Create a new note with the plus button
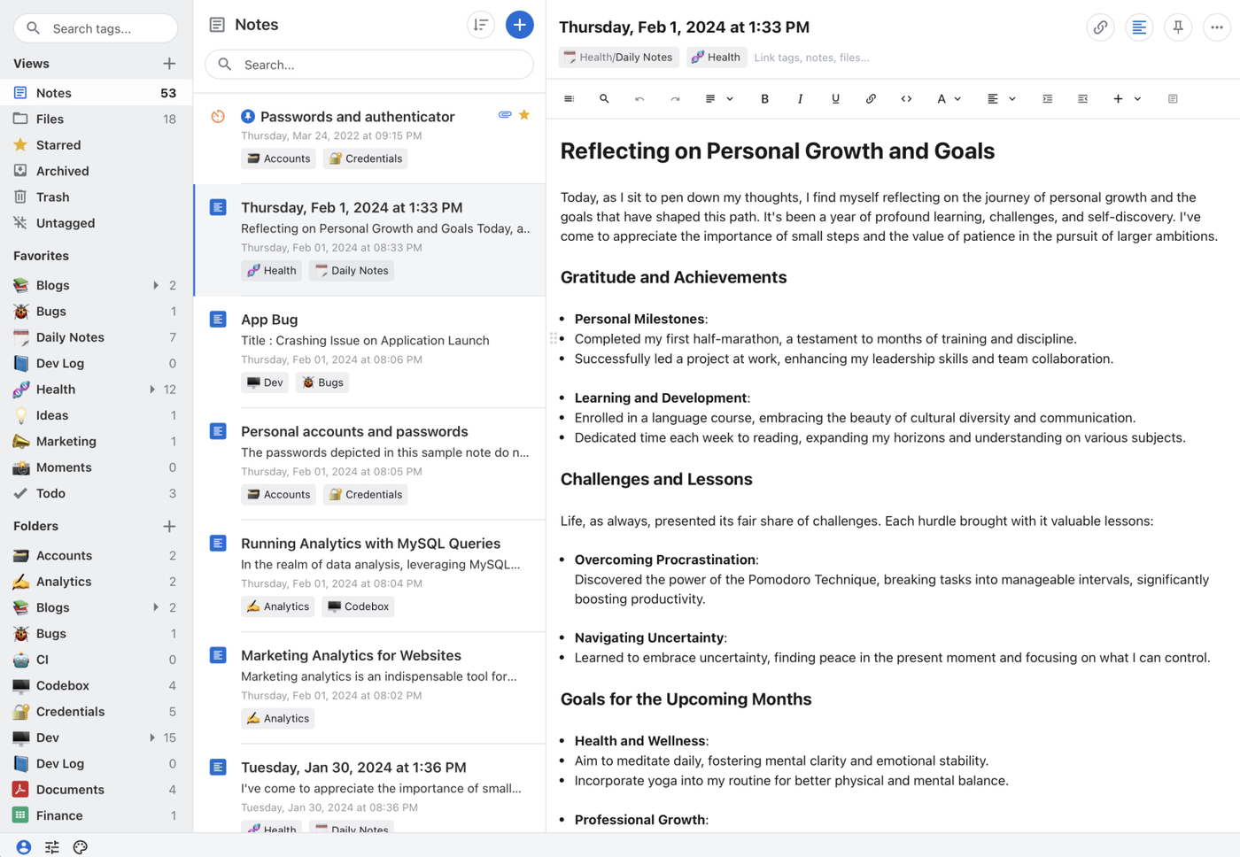1240x857 pixels. (519, 25)
